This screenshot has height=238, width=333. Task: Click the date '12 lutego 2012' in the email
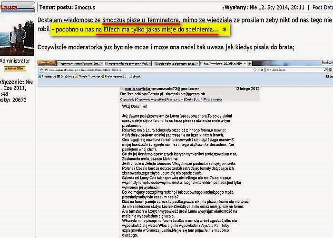point(247,89)
